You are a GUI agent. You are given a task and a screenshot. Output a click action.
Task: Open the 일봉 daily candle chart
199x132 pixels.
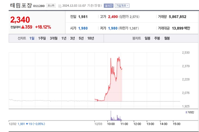(x=148, y=38)
